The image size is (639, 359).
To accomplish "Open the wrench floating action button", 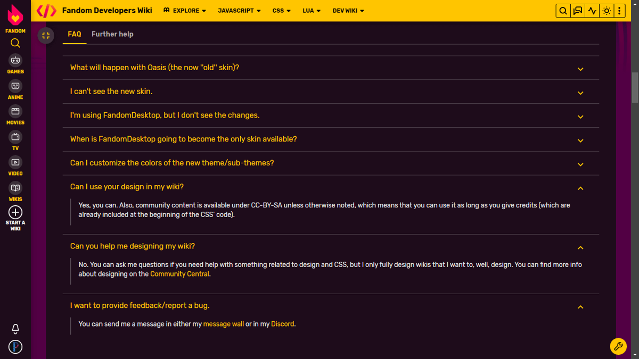I will point(618,346).
